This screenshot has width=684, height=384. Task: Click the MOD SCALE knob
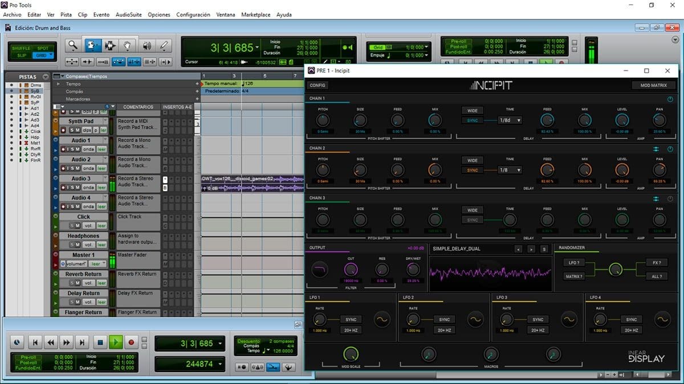[351, 354]
